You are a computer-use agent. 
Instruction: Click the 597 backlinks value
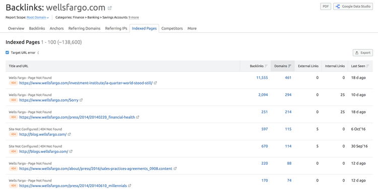tap(265, 129)
